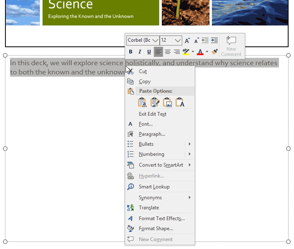This screenshot has height=249, width=294.
Task: Open the font color dropdown arrow
Action: (x=207, y=52)
